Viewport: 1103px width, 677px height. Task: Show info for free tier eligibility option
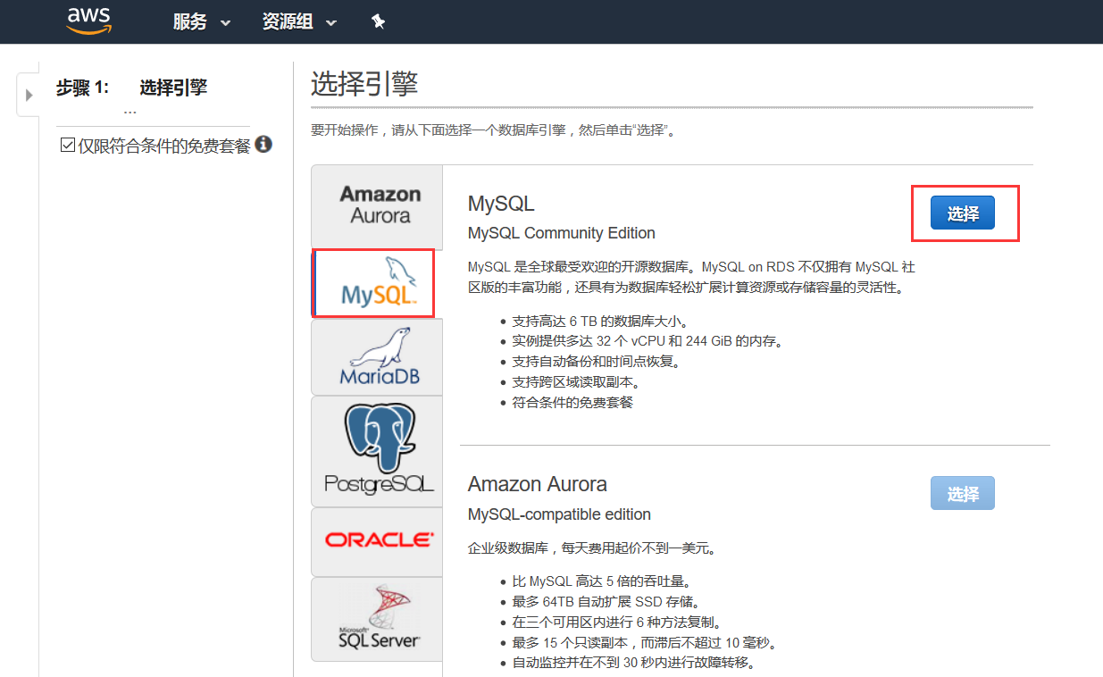point(263,144)
